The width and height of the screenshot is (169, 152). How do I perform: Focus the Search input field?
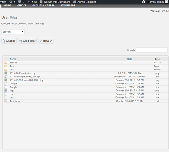tap(152, 50)
